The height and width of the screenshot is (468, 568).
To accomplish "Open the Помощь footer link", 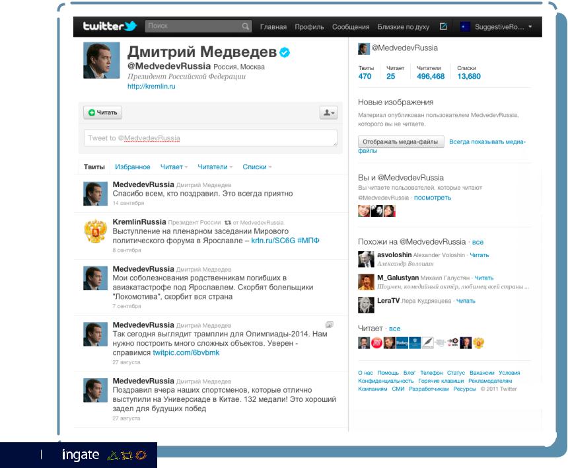I will [x=388, y=373].
